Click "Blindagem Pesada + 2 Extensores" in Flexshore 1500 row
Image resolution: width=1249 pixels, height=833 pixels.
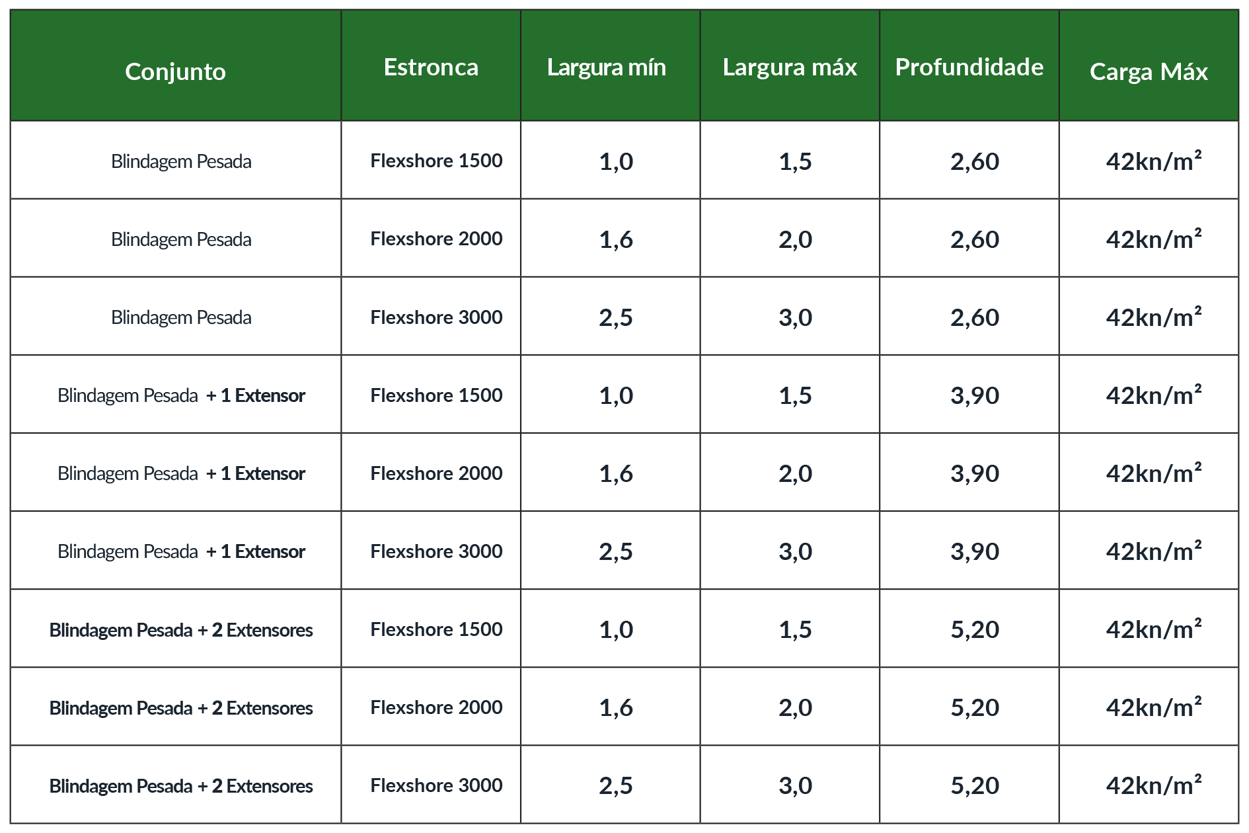point(181,629)
